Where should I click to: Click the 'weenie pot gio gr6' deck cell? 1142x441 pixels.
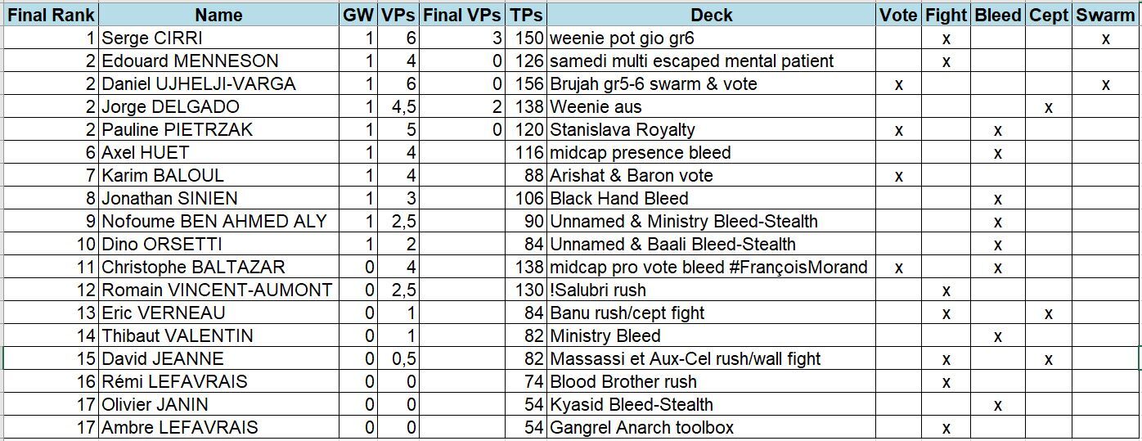coord(623,38)
